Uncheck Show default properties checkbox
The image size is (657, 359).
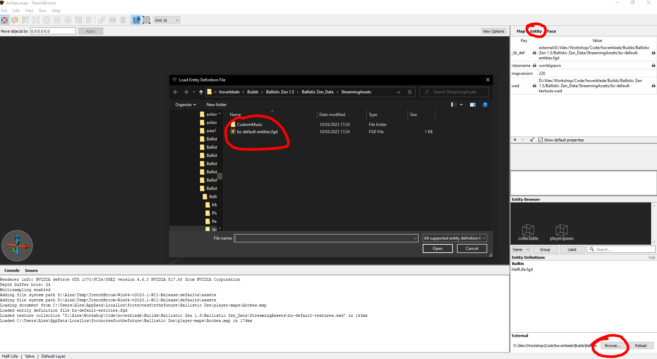click(x=541, y=140)
